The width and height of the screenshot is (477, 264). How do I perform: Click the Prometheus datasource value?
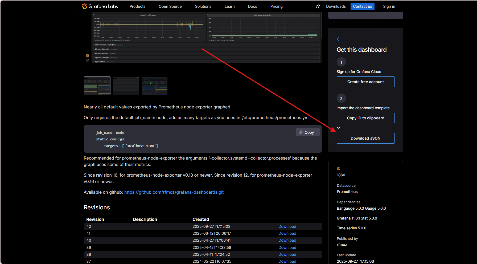point(347,192)
